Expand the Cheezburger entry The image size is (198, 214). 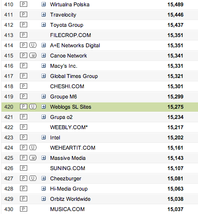click(x=43, y=178)
